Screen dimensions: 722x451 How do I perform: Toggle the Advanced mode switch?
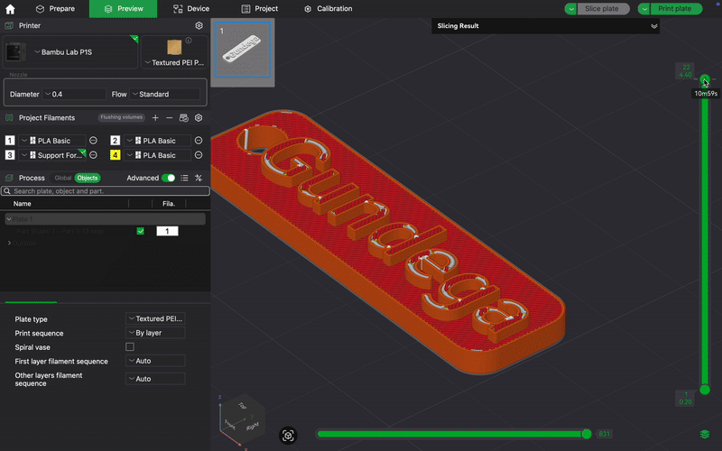pos(169,178)
